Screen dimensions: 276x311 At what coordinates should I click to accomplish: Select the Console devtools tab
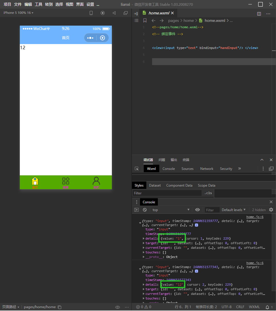[x=169, y=168]
